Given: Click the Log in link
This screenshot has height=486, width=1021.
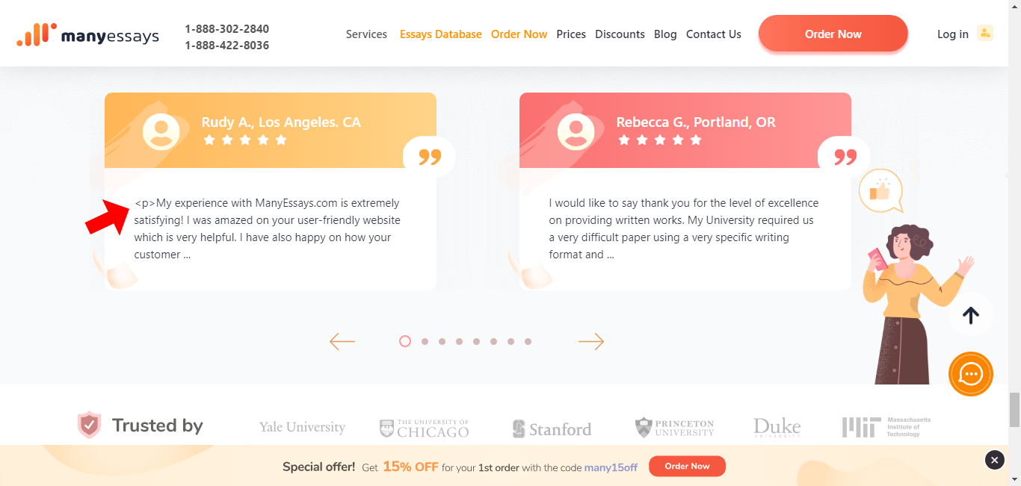Looking at the screenshot, I should 952,34.
